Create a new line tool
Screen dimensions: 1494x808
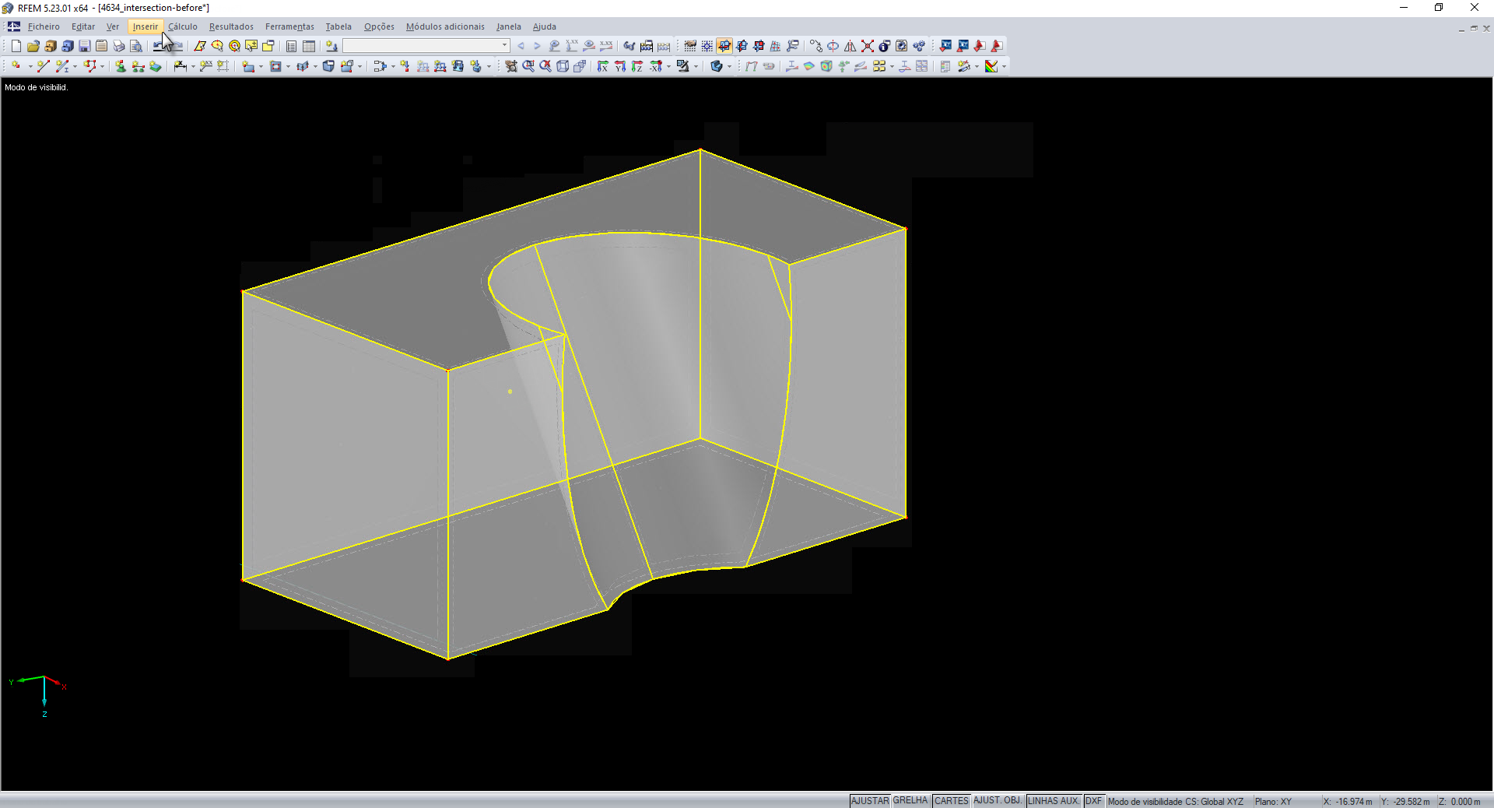click(43, 66)
